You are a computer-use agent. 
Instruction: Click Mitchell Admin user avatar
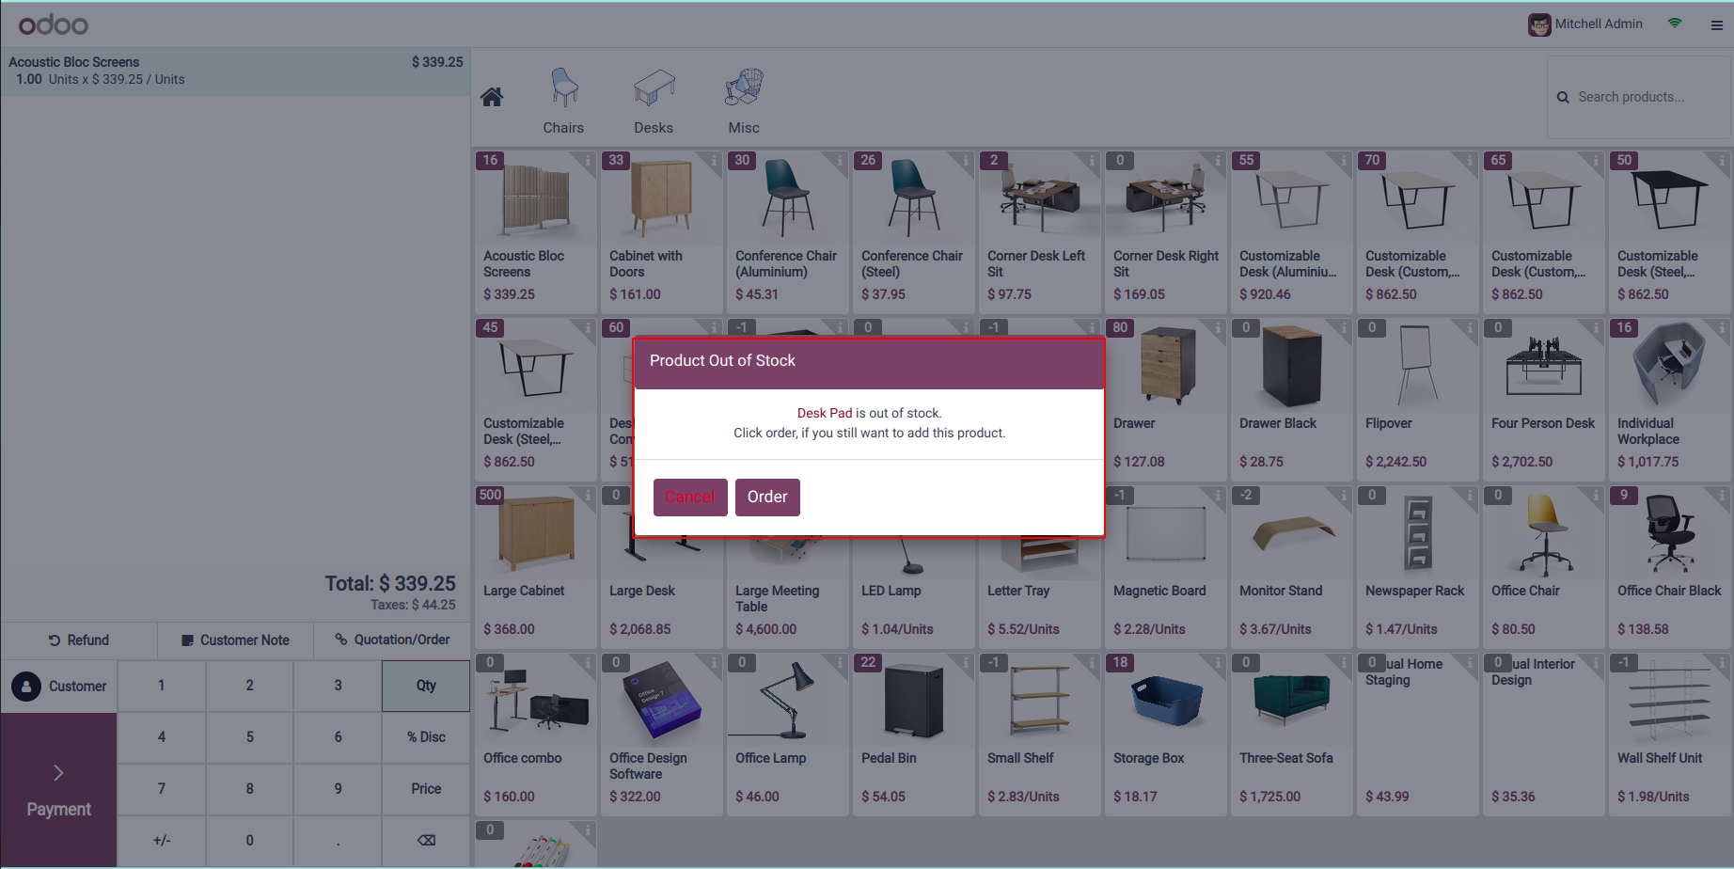point(1539,24)
